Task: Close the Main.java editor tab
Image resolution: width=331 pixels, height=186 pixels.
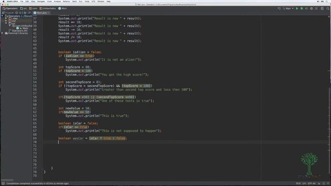Action: (x=49, y=13)
